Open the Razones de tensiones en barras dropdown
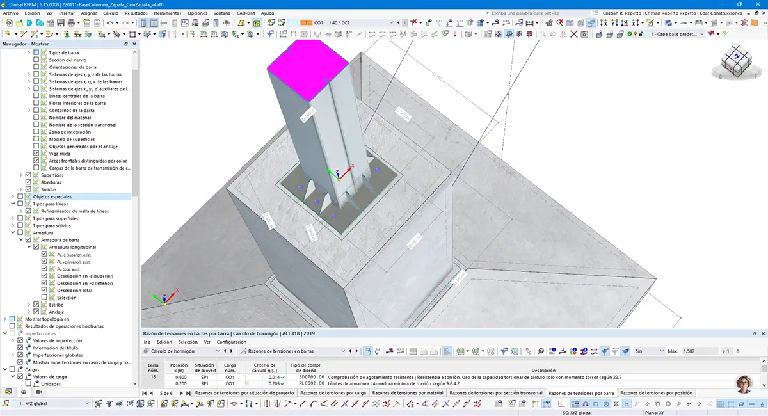Image resolution: width=768 pixels, height=416 pixels. click(x=344, y=351)
